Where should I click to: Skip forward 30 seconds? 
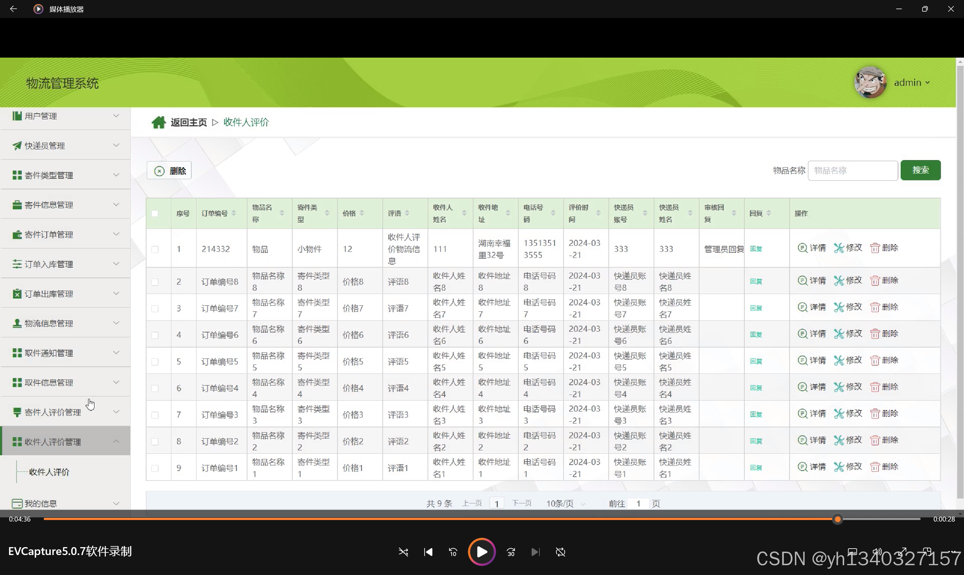click(511, 552)
